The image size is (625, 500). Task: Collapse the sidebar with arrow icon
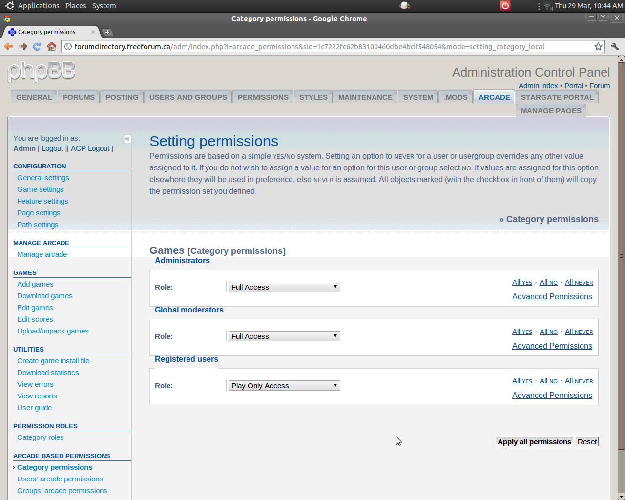click(127, 139)
